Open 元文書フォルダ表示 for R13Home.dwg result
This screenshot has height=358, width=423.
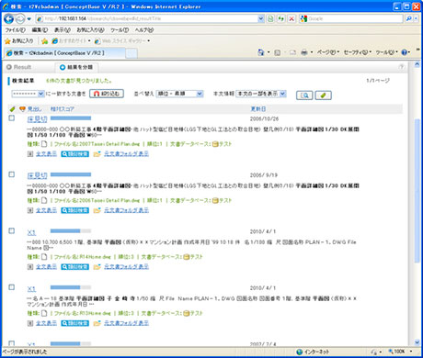tap(126, 323)
